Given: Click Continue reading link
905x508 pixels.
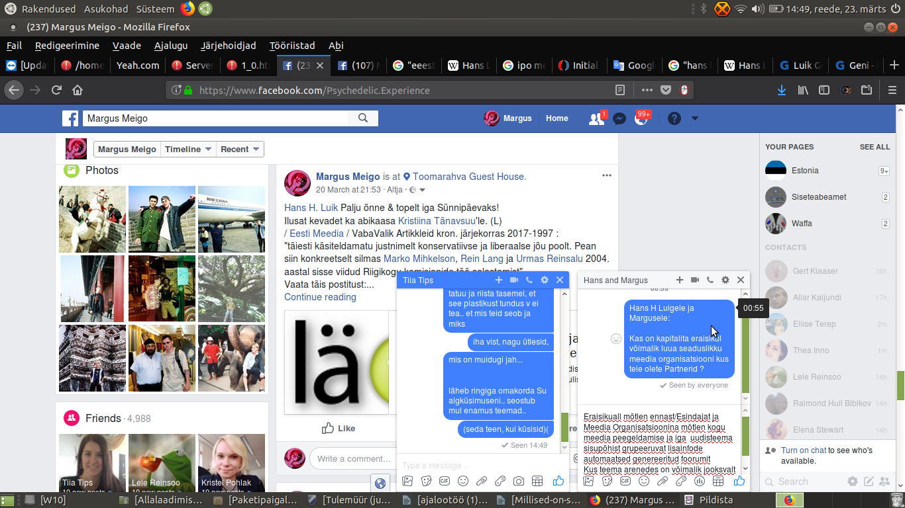Looking at the screenshot, I should 320,297.
